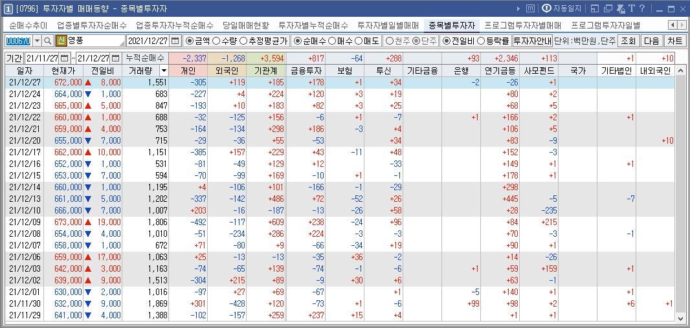The image size is (690, 328).
Task: Open the 영풍 stock name combo box
Action: [x=95, y=41]
